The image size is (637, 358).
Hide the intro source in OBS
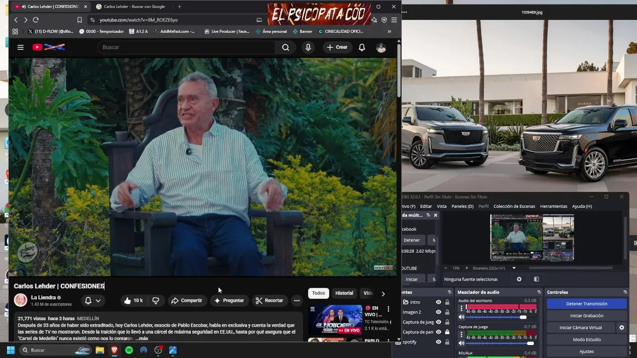point(438,302)
